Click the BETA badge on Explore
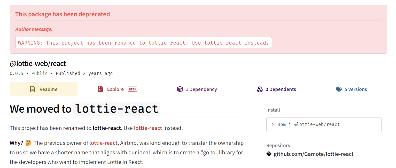Viewport: 396px width, 168px height. click(133, 89)
